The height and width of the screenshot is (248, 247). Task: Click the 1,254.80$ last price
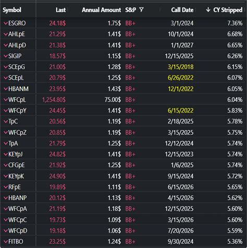click(54, 100)
